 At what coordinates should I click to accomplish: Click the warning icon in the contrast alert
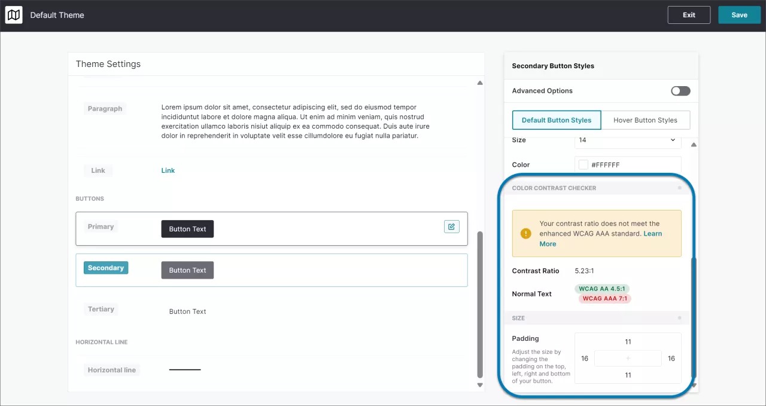point(525,234)
